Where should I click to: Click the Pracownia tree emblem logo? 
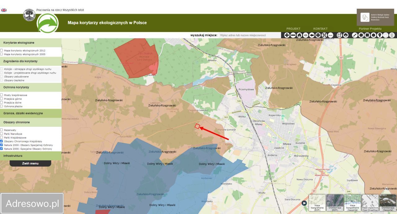(x=29, y=15)
